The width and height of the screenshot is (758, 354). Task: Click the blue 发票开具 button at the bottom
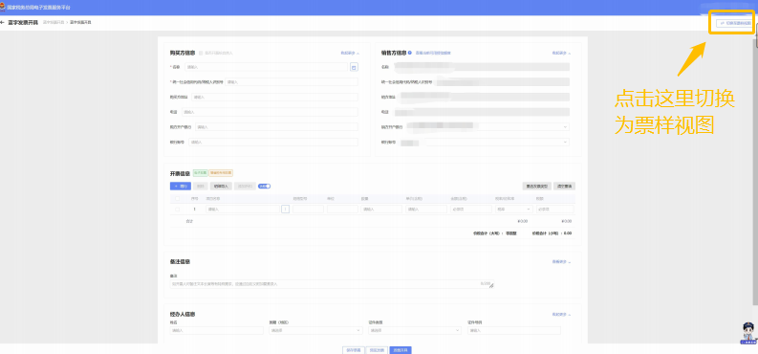click(x=401, y=350)
